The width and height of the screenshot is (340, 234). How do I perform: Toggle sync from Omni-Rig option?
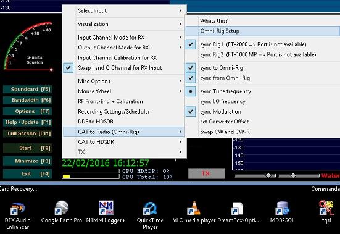click(x=191, y=78)
